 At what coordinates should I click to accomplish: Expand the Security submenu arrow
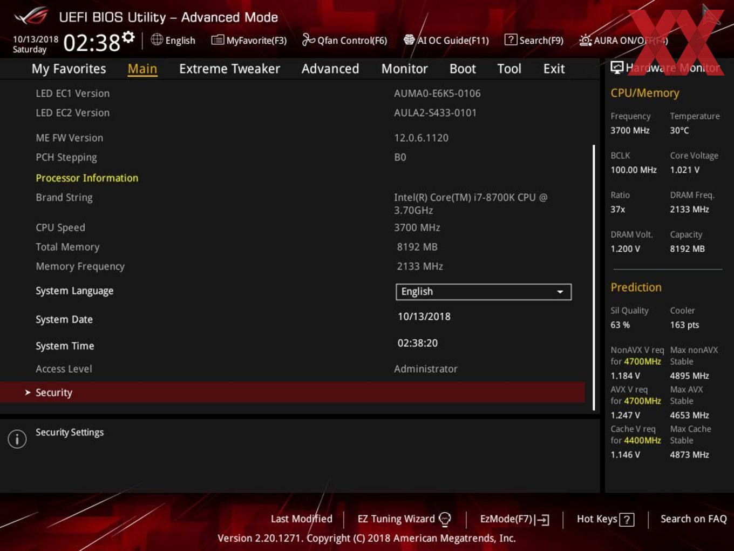pos(28,392)
